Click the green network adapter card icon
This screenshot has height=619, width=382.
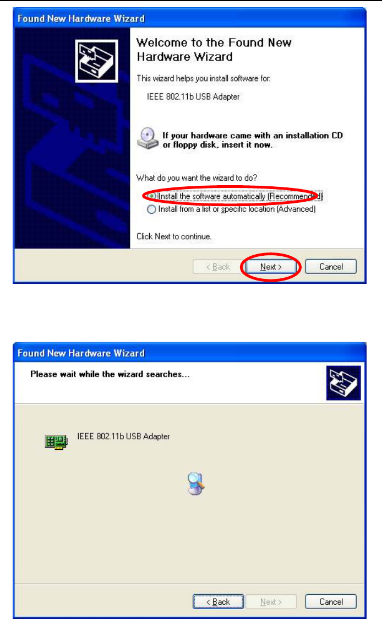click(x=56, y=442)
